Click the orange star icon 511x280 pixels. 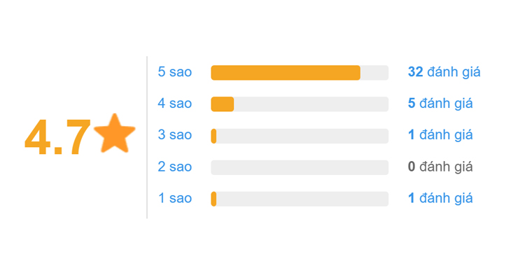point(114,134)
